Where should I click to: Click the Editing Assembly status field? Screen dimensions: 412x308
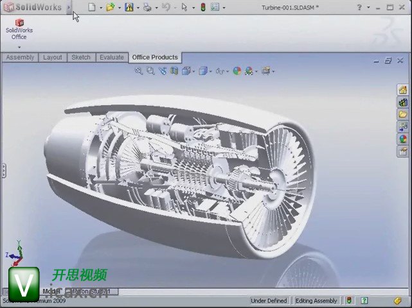click(x=316, y=300)
